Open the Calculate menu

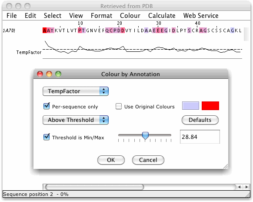tap(162, 16)
